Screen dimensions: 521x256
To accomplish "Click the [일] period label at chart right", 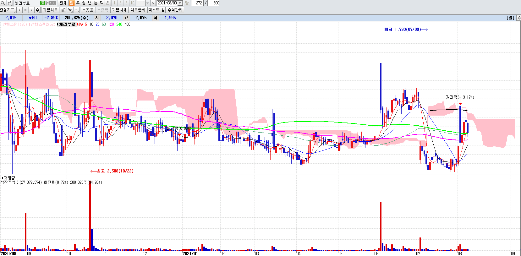I will click(510, 18).
